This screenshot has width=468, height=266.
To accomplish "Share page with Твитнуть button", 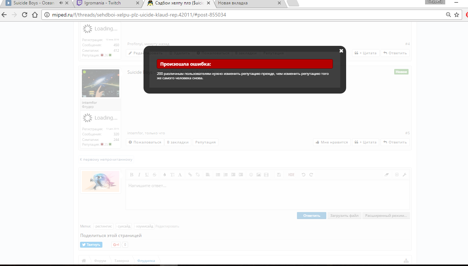I will tap(91, 245).
